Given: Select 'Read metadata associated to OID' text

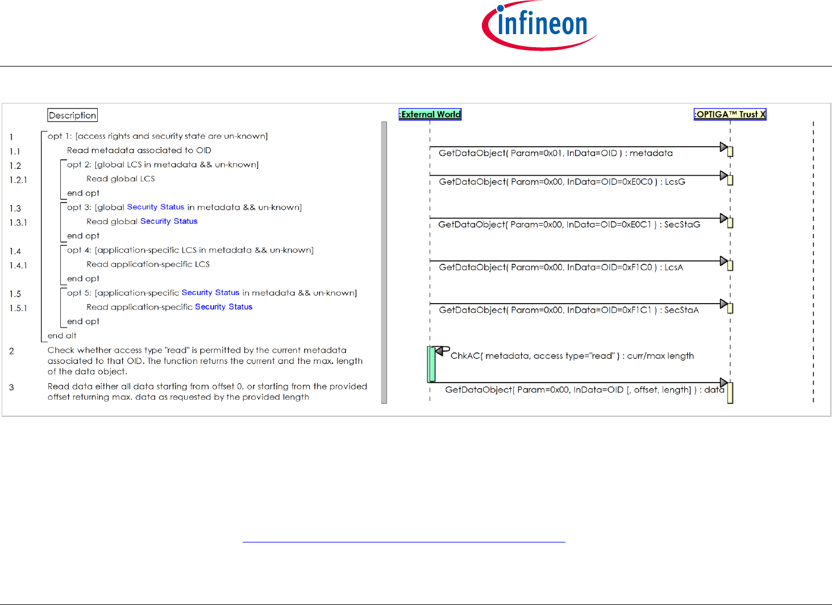Looking at the screenshot, I should coord(139,150).
